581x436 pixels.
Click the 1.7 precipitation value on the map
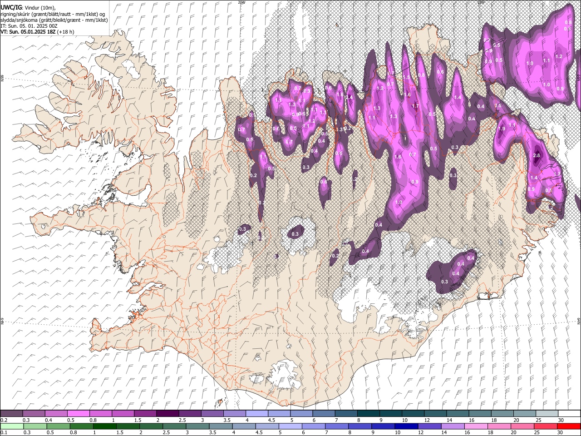[415, 106]
